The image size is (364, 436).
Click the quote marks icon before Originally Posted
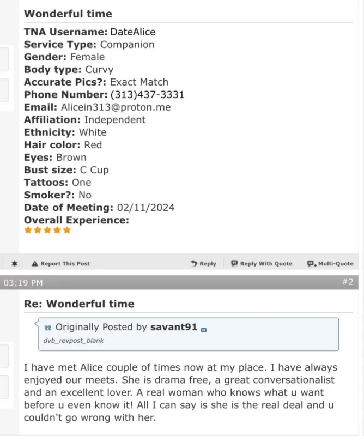click(48, 328)
